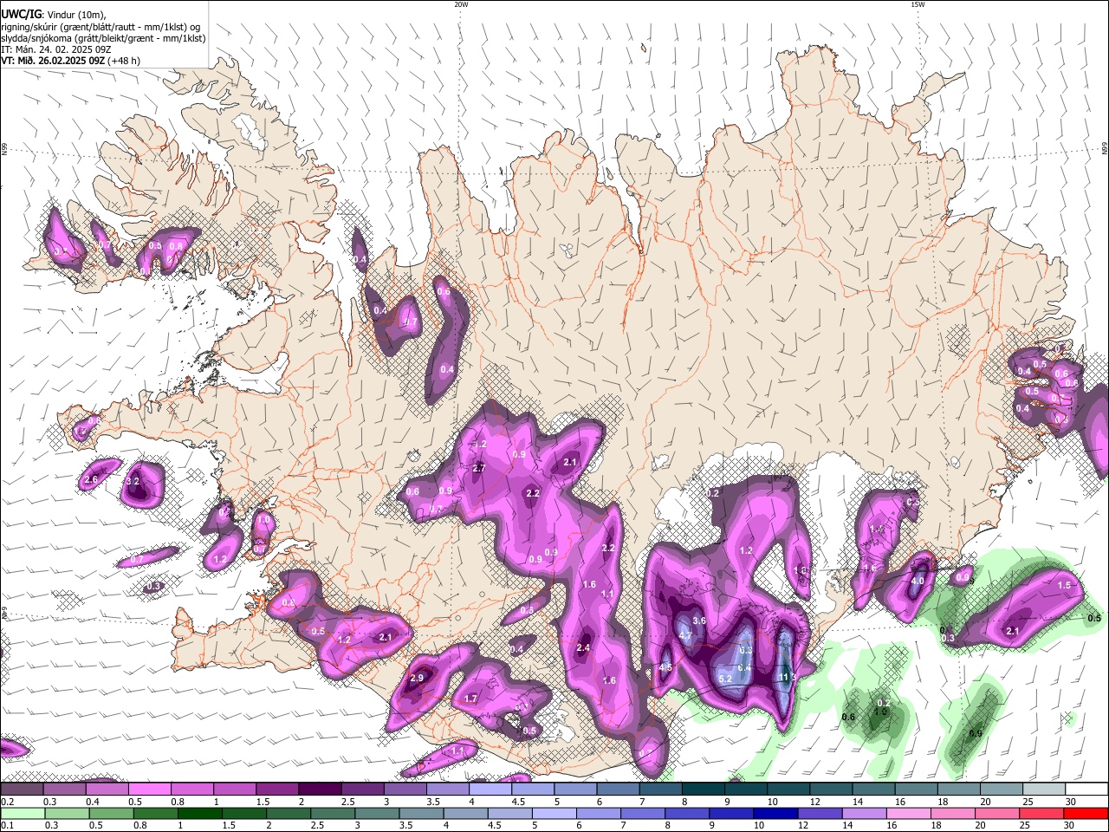Click the '20W' longitude label
1109x832 pixels.
(461, 4)
